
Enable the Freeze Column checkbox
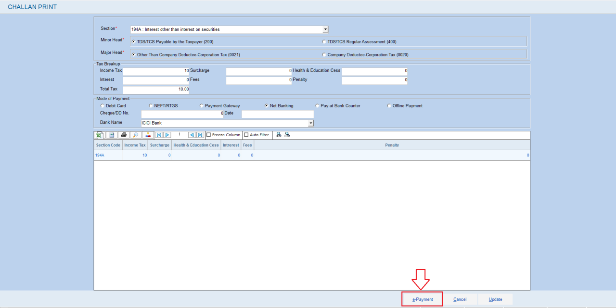[x=209, y=135]
